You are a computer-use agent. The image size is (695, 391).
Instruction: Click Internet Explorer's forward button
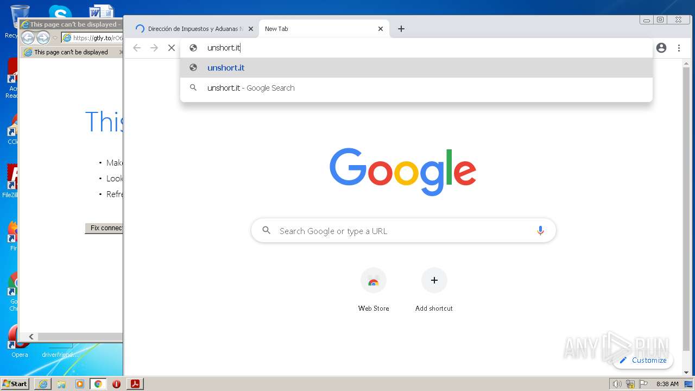[x=43, y=37]
